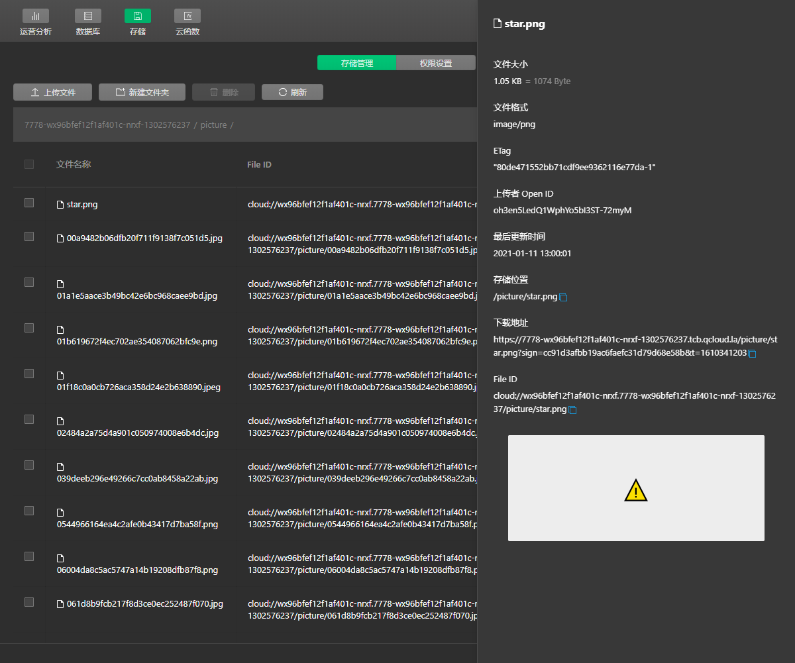Click the file icon above 01b619672f4ec702ae354087062bfc9e.png
Image resolution: width=795 pixels, height=663 pixels.
tap(60, 329)
